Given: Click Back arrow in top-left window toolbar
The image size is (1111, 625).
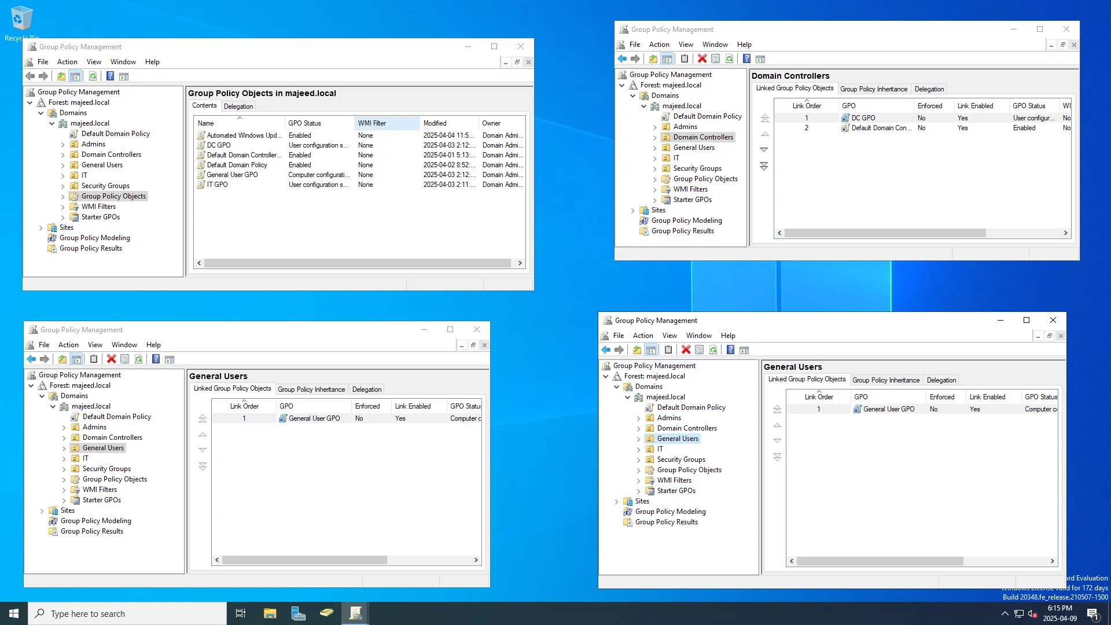Looking at the screenshot, I should click(30, 76).
